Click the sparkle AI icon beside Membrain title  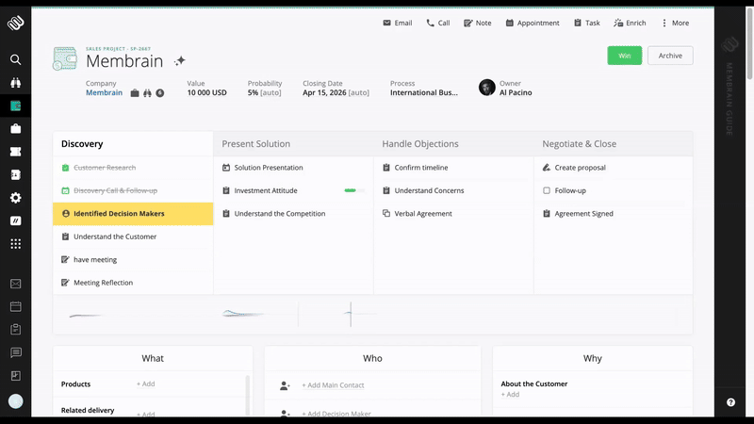[x=180, y=61]
